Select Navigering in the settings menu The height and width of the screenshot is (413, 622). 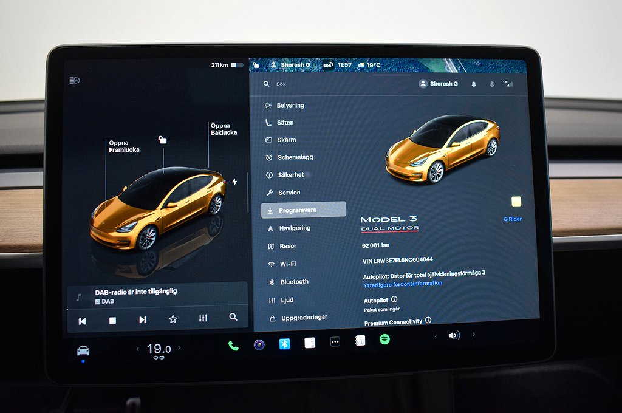pos(295,228)
